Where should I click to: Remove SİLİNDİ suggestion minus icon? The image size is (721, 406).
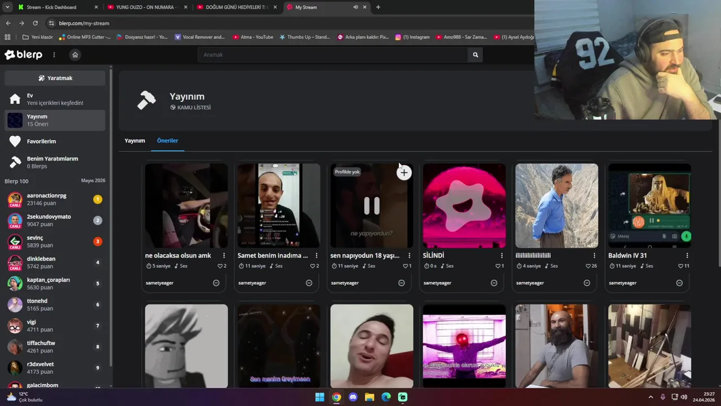click(x=494, y=283)
